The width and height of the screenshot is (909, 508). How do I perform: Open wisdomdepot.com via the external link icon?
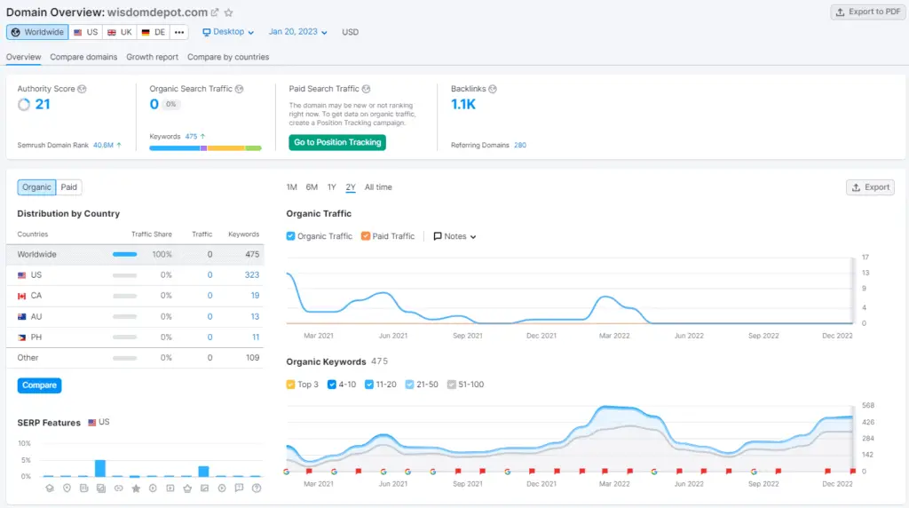click(215, 12)
